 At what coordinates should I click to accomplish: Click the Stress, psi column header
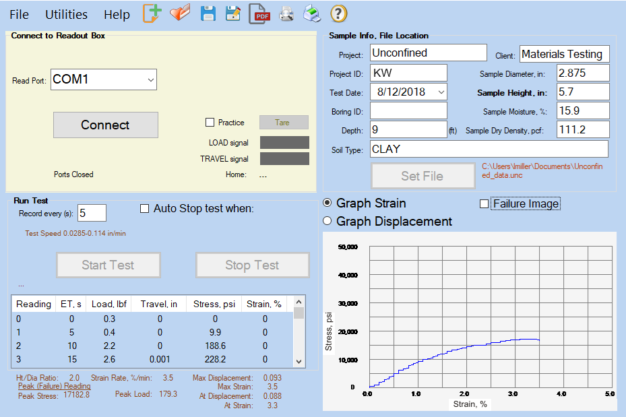[214, 304]
